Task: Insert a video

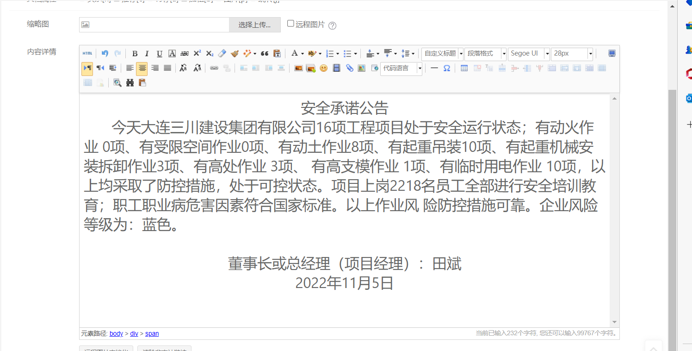Action: [x=336, y=68]
